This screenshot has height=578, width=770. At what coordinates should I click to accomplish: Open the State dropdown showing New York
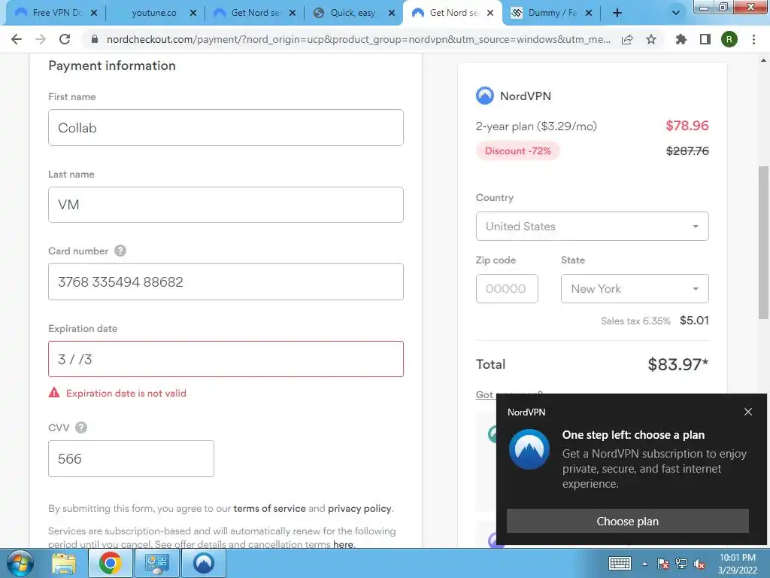coord(635,288)
